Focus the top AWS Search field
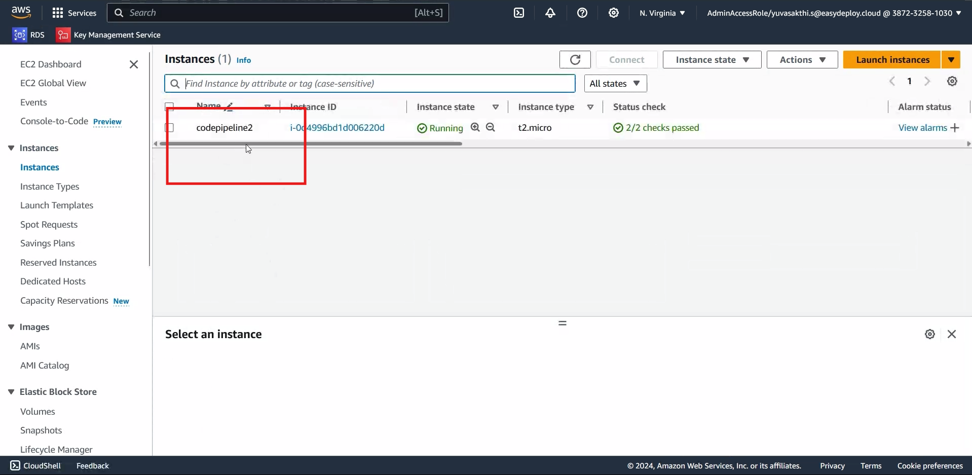This screenshot has height=475, width=972. [278, 13]
